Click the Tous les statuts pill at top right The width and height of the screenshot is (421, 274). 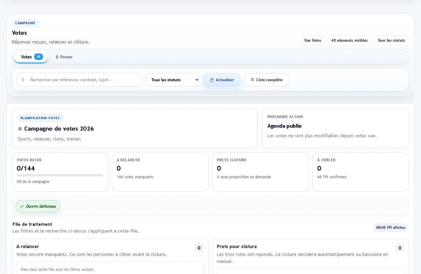pyautogui.click(x=391, y=40)
